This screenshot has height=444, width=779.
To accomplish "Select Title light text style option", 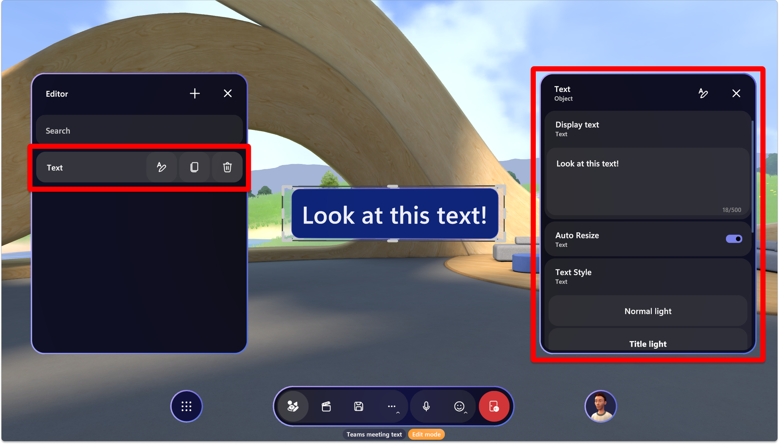I will point(647,344).
